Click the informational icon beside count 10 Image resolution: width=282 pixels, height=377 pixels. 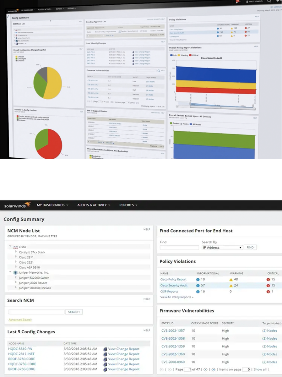click(198, 279)
